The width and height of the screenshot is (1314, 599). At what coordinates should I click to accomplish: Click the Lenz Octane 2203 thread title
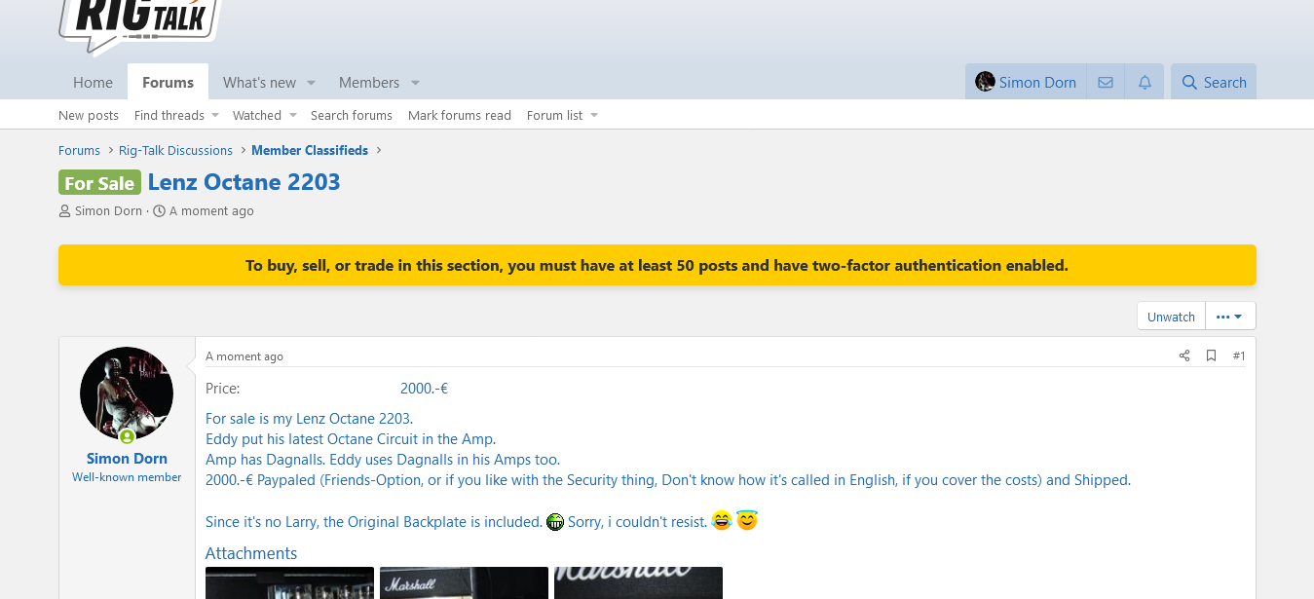point(244,182)
